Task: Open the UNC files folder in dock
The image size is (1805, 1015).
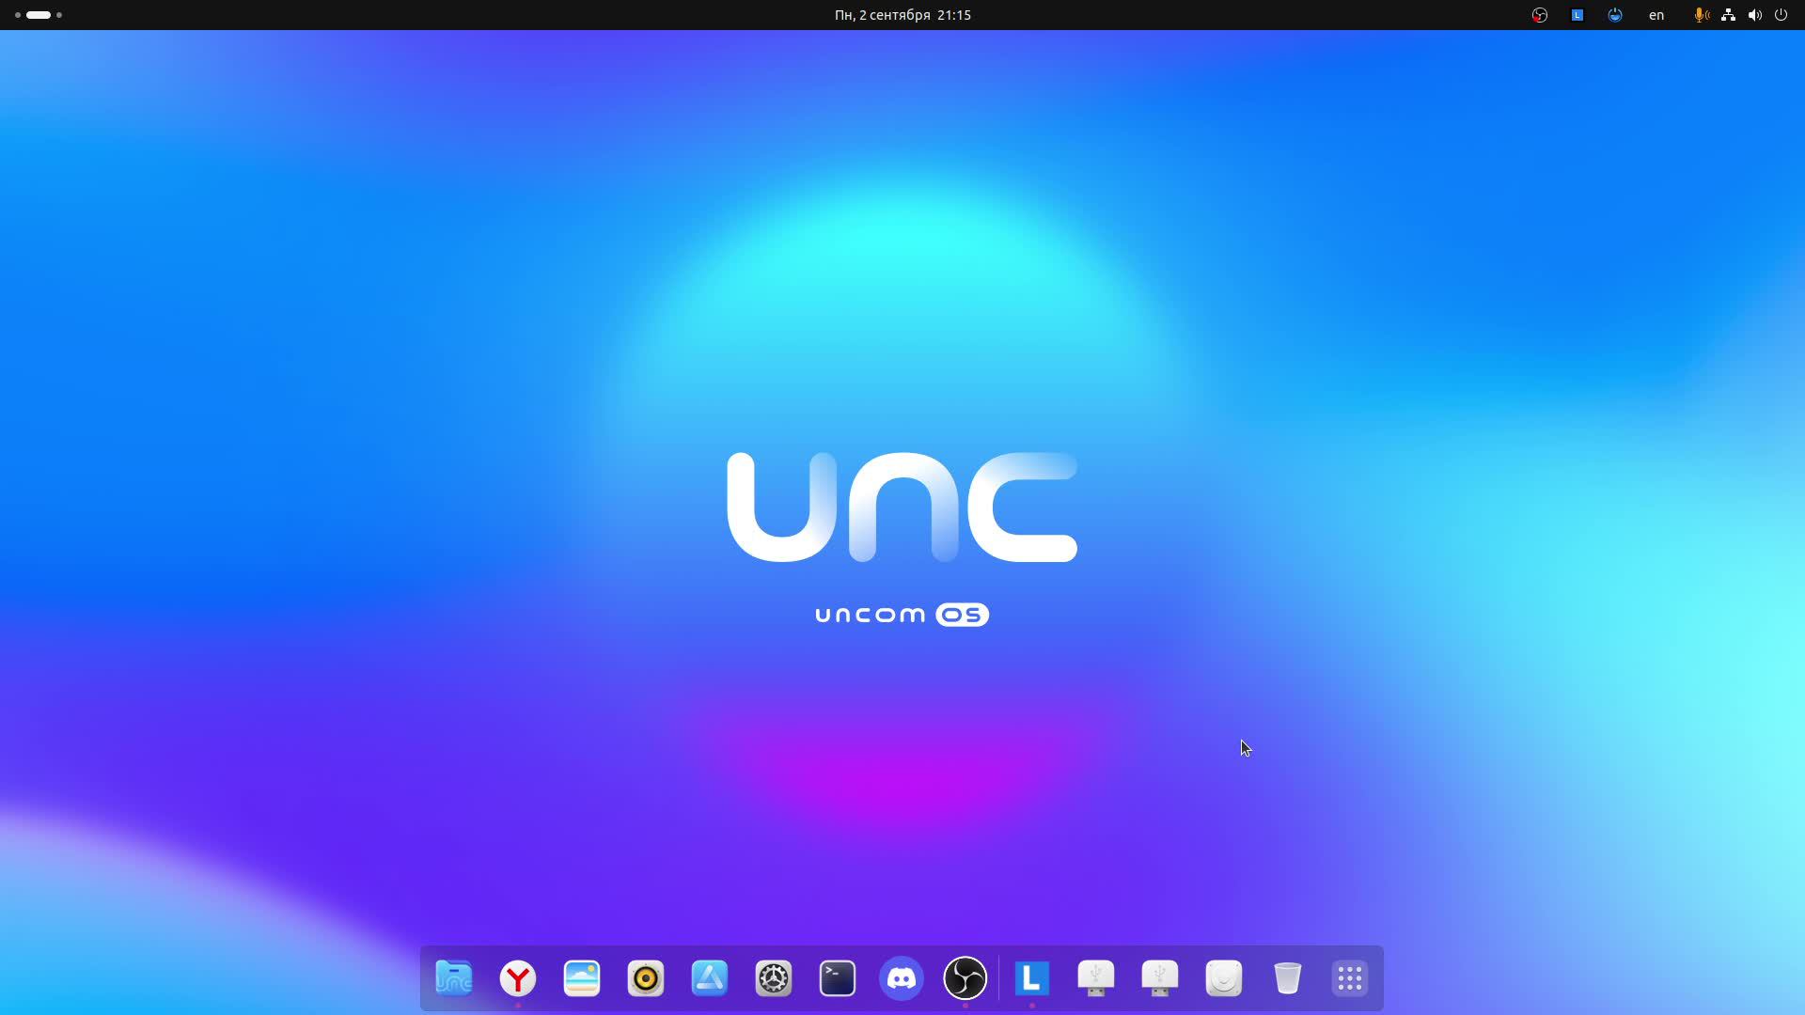Action: pyautogui.click(x=454, y=978)
